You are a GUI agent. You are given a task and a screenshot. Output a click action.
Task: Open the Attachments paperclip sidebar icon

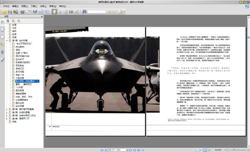tap(2, 52)
